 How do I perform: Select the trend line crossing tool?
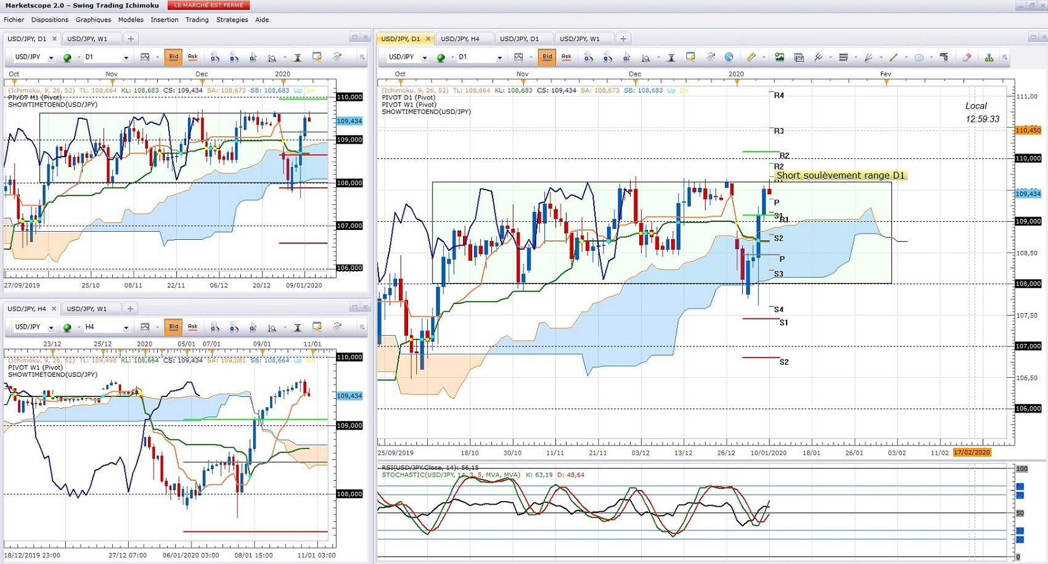pos(818,57)
